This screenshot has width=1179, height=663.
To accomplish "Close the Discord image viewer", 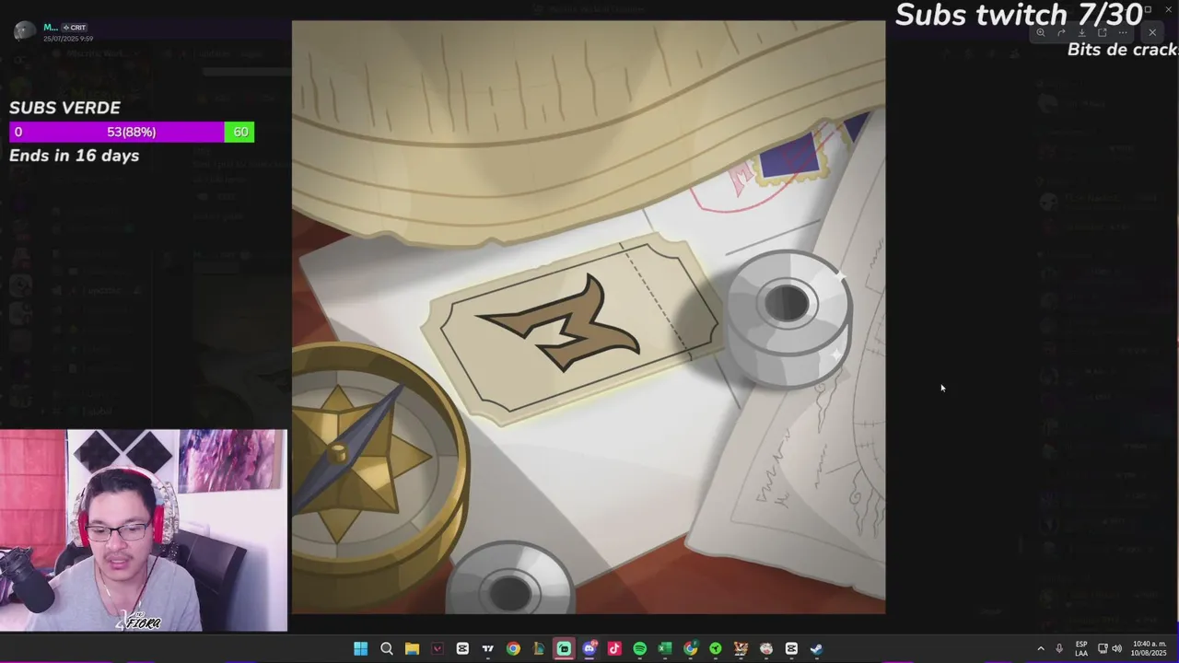I will tap(1152, 33).
